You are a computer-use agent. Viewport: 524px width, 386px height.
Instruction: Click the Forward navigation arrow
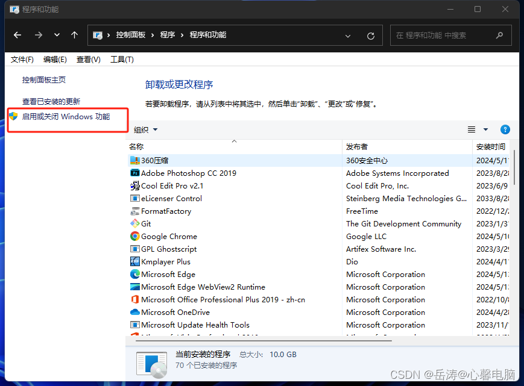[39, 35]
